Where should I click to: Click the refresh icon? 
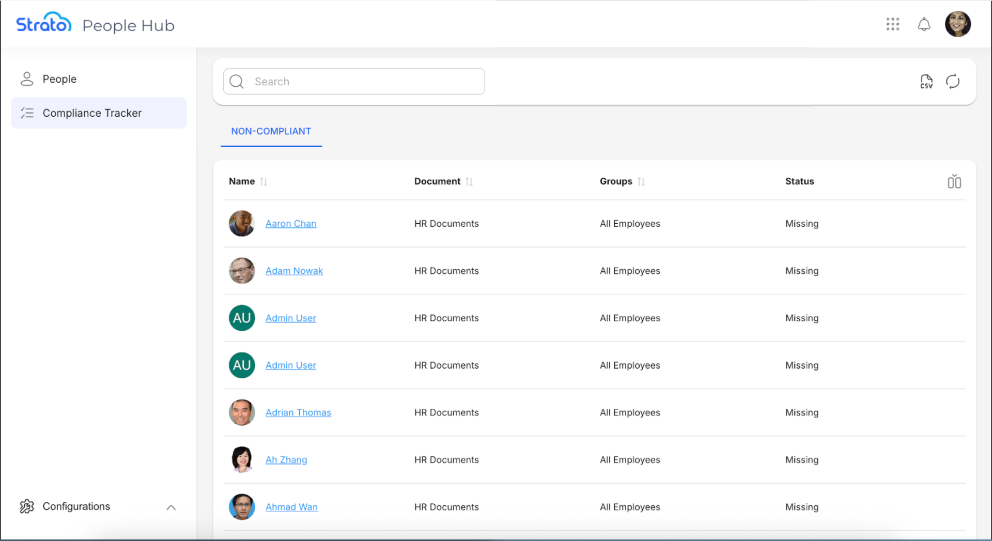(953, 82)
